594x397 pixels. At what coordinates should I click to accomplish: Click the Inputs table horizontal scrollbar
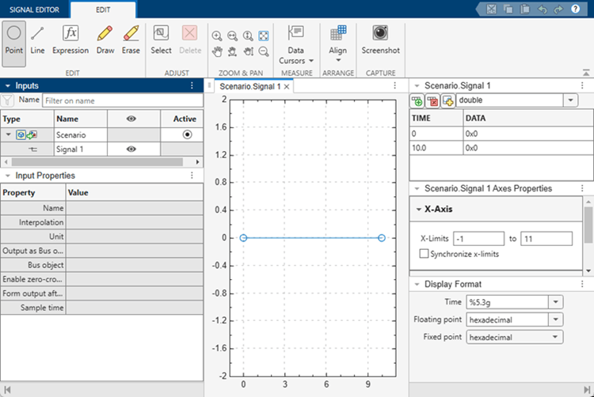[x=97, y=162]
